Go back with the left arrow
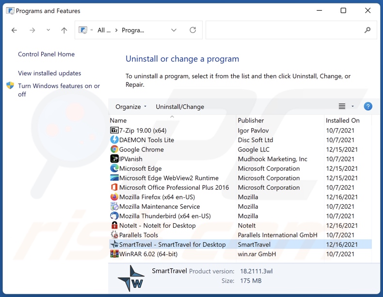383x297 pixels. tap(14, 30)
